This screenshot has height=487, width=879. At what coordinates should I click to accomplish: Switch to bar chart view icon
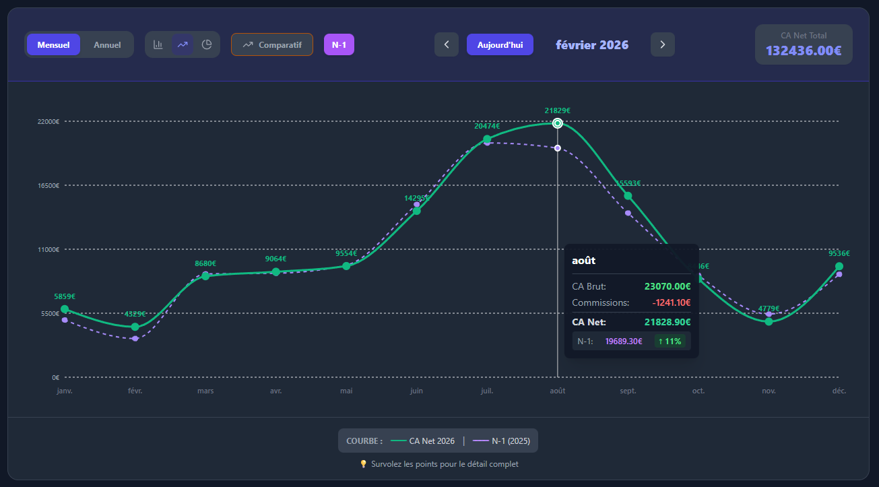point(158,44)
